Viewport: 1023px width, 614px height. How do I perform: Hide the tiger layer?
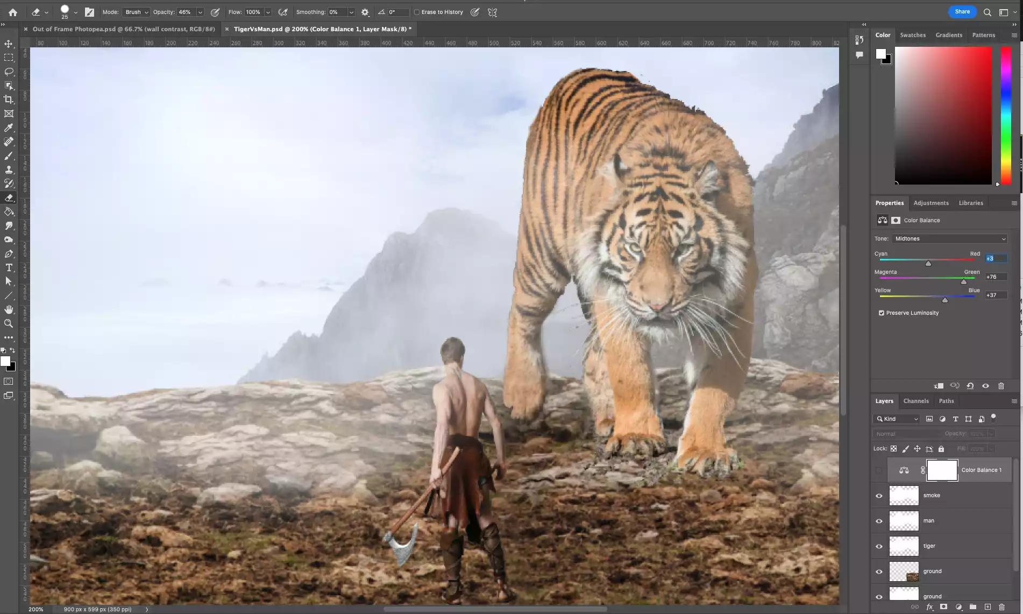click(x=879, y=546)
